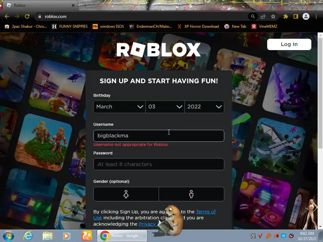Expand the birthday day dropdown showing 03
The width and height of the screenshot is (323, 242).
click(165, 107)
